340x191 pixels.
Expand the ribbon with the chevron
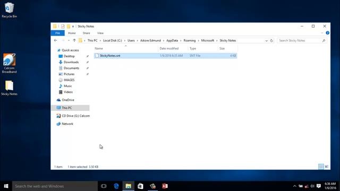tap(322, 33)
